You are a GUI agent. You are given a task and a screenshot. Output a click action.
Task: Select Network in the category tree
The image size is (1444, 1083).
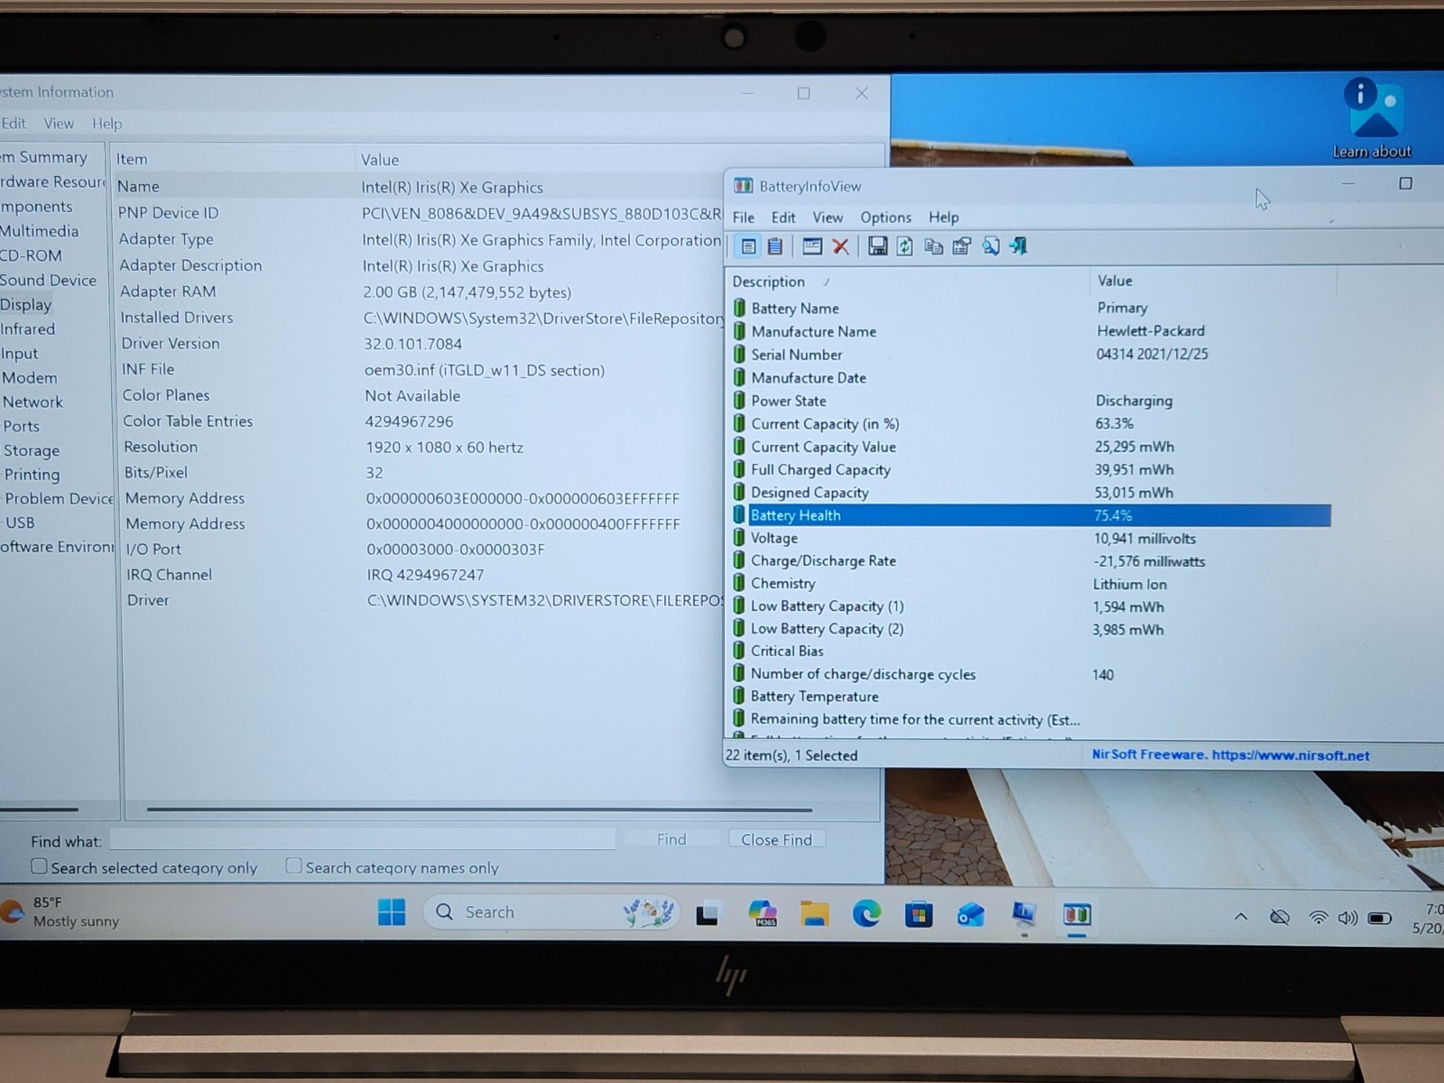click(32, 403)
